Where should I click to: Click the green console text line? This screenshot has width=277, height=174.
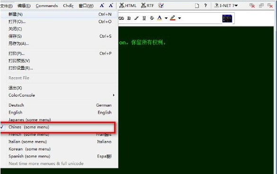(x=143, y=42)
